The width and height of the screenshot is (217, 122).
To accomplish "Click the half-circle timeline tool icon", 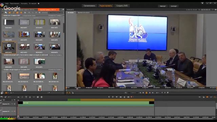I will (x=42, y=97).
